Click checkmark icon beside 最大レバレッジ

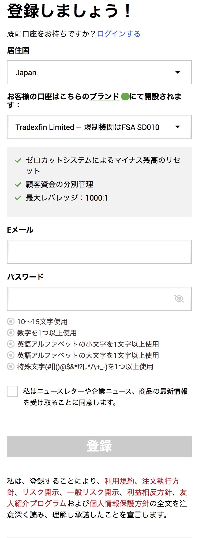[x=18, y=198]
